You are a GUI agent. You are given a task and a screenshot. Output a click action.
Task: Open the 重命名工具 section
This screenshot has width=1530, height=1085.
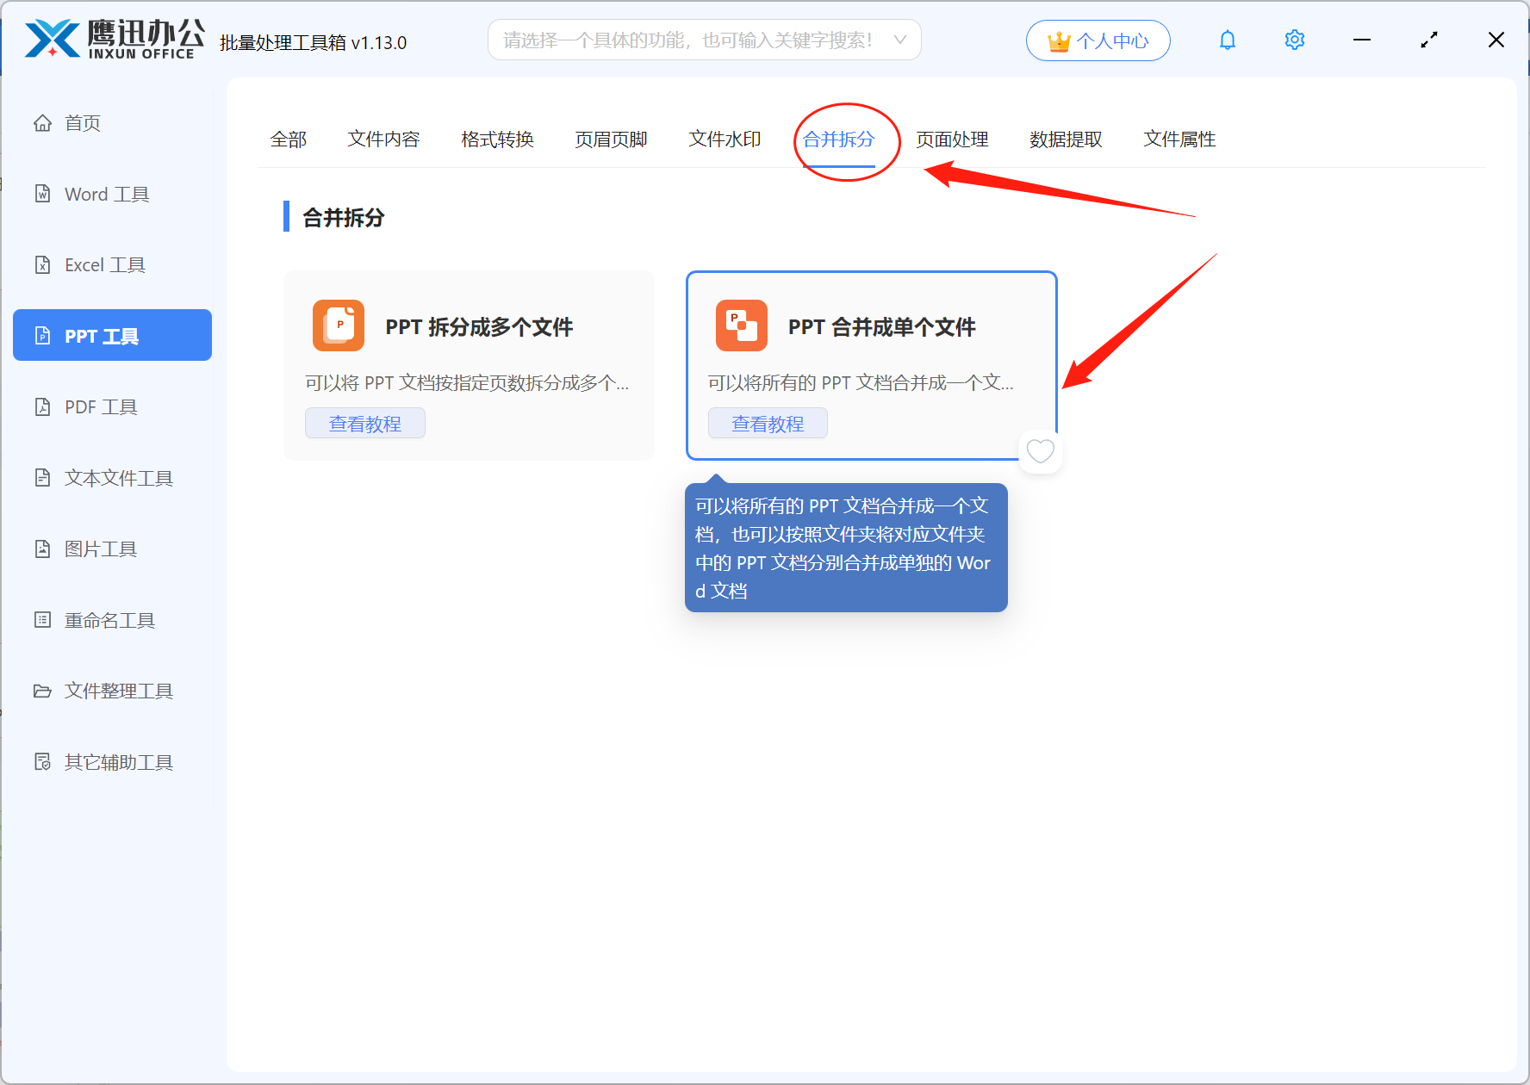point(109,620)
